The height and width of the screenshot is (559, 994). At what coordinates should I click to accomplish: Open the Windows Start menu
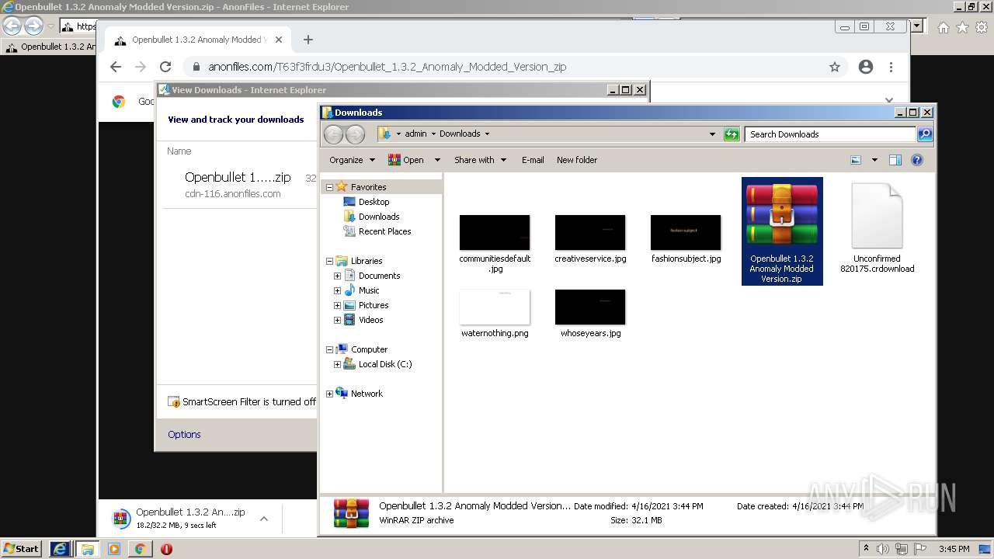pyautogui.click(x=21, y=549)
